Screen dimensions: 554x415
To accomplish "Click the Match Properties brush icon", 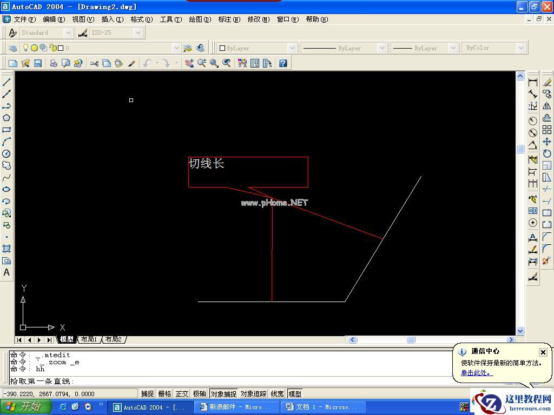I will point(131,63).
